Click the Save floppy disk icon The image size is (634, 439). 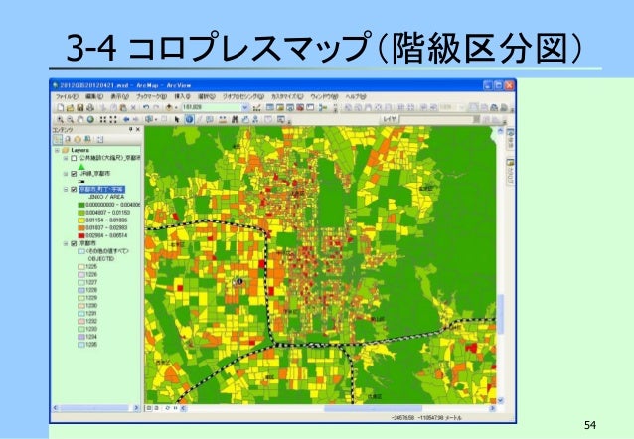tap(80, 107)
